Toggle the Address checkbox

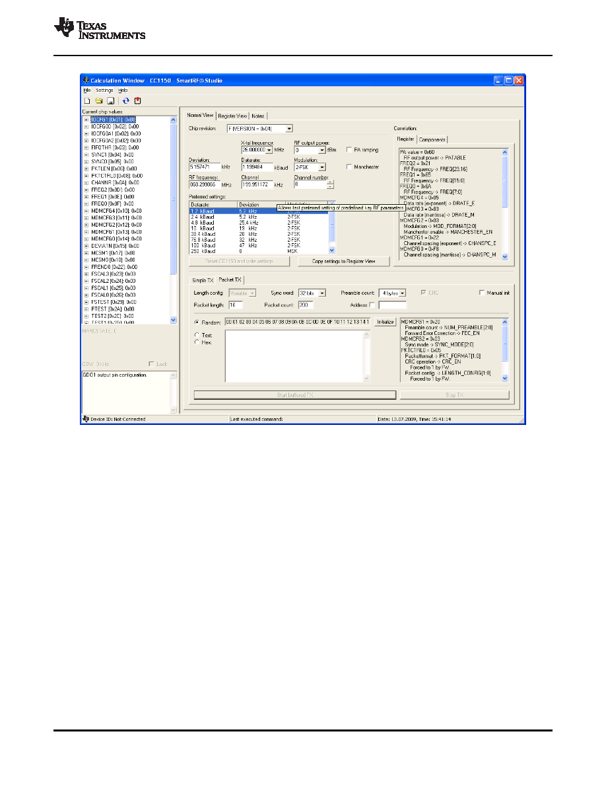pos(372,305)
